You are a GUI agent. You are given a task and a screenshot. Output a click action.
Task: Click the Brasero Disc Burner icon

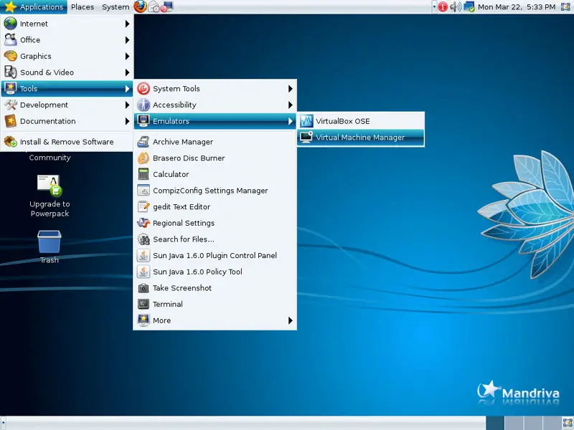coord(143,158)
